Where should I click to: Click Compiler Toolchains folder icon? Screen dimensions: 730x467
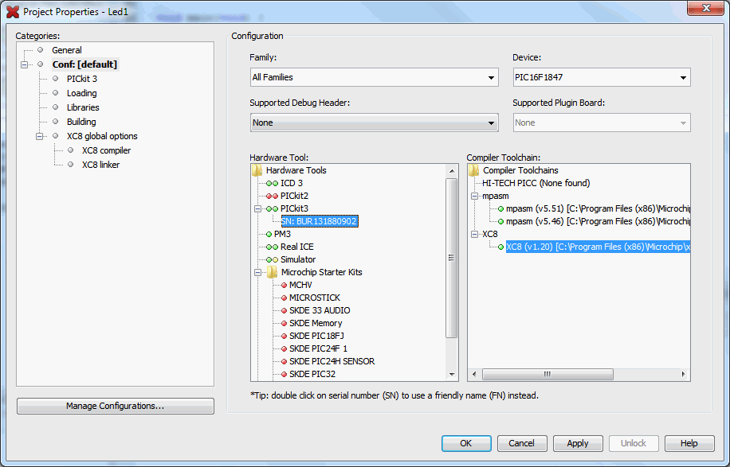(474, 170)
